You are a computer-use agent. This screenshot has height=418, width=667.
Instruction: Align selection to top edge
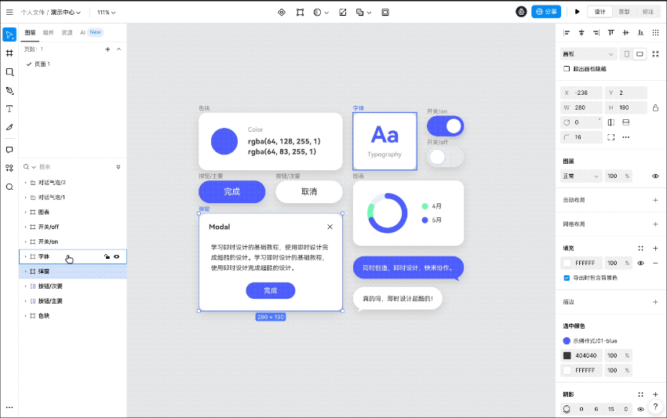pos(611,32)
